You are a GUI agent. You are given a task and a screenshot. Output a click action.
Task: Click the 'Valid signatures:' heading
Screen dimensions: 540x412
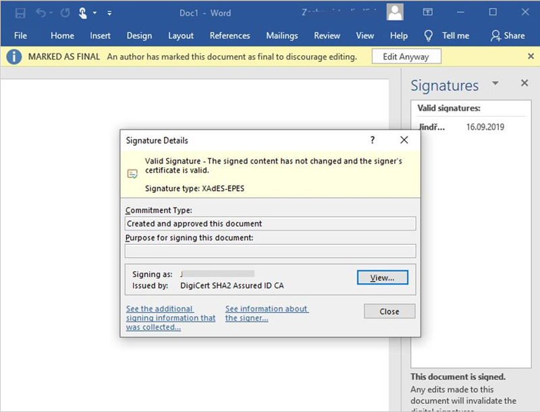pos(449,108)
